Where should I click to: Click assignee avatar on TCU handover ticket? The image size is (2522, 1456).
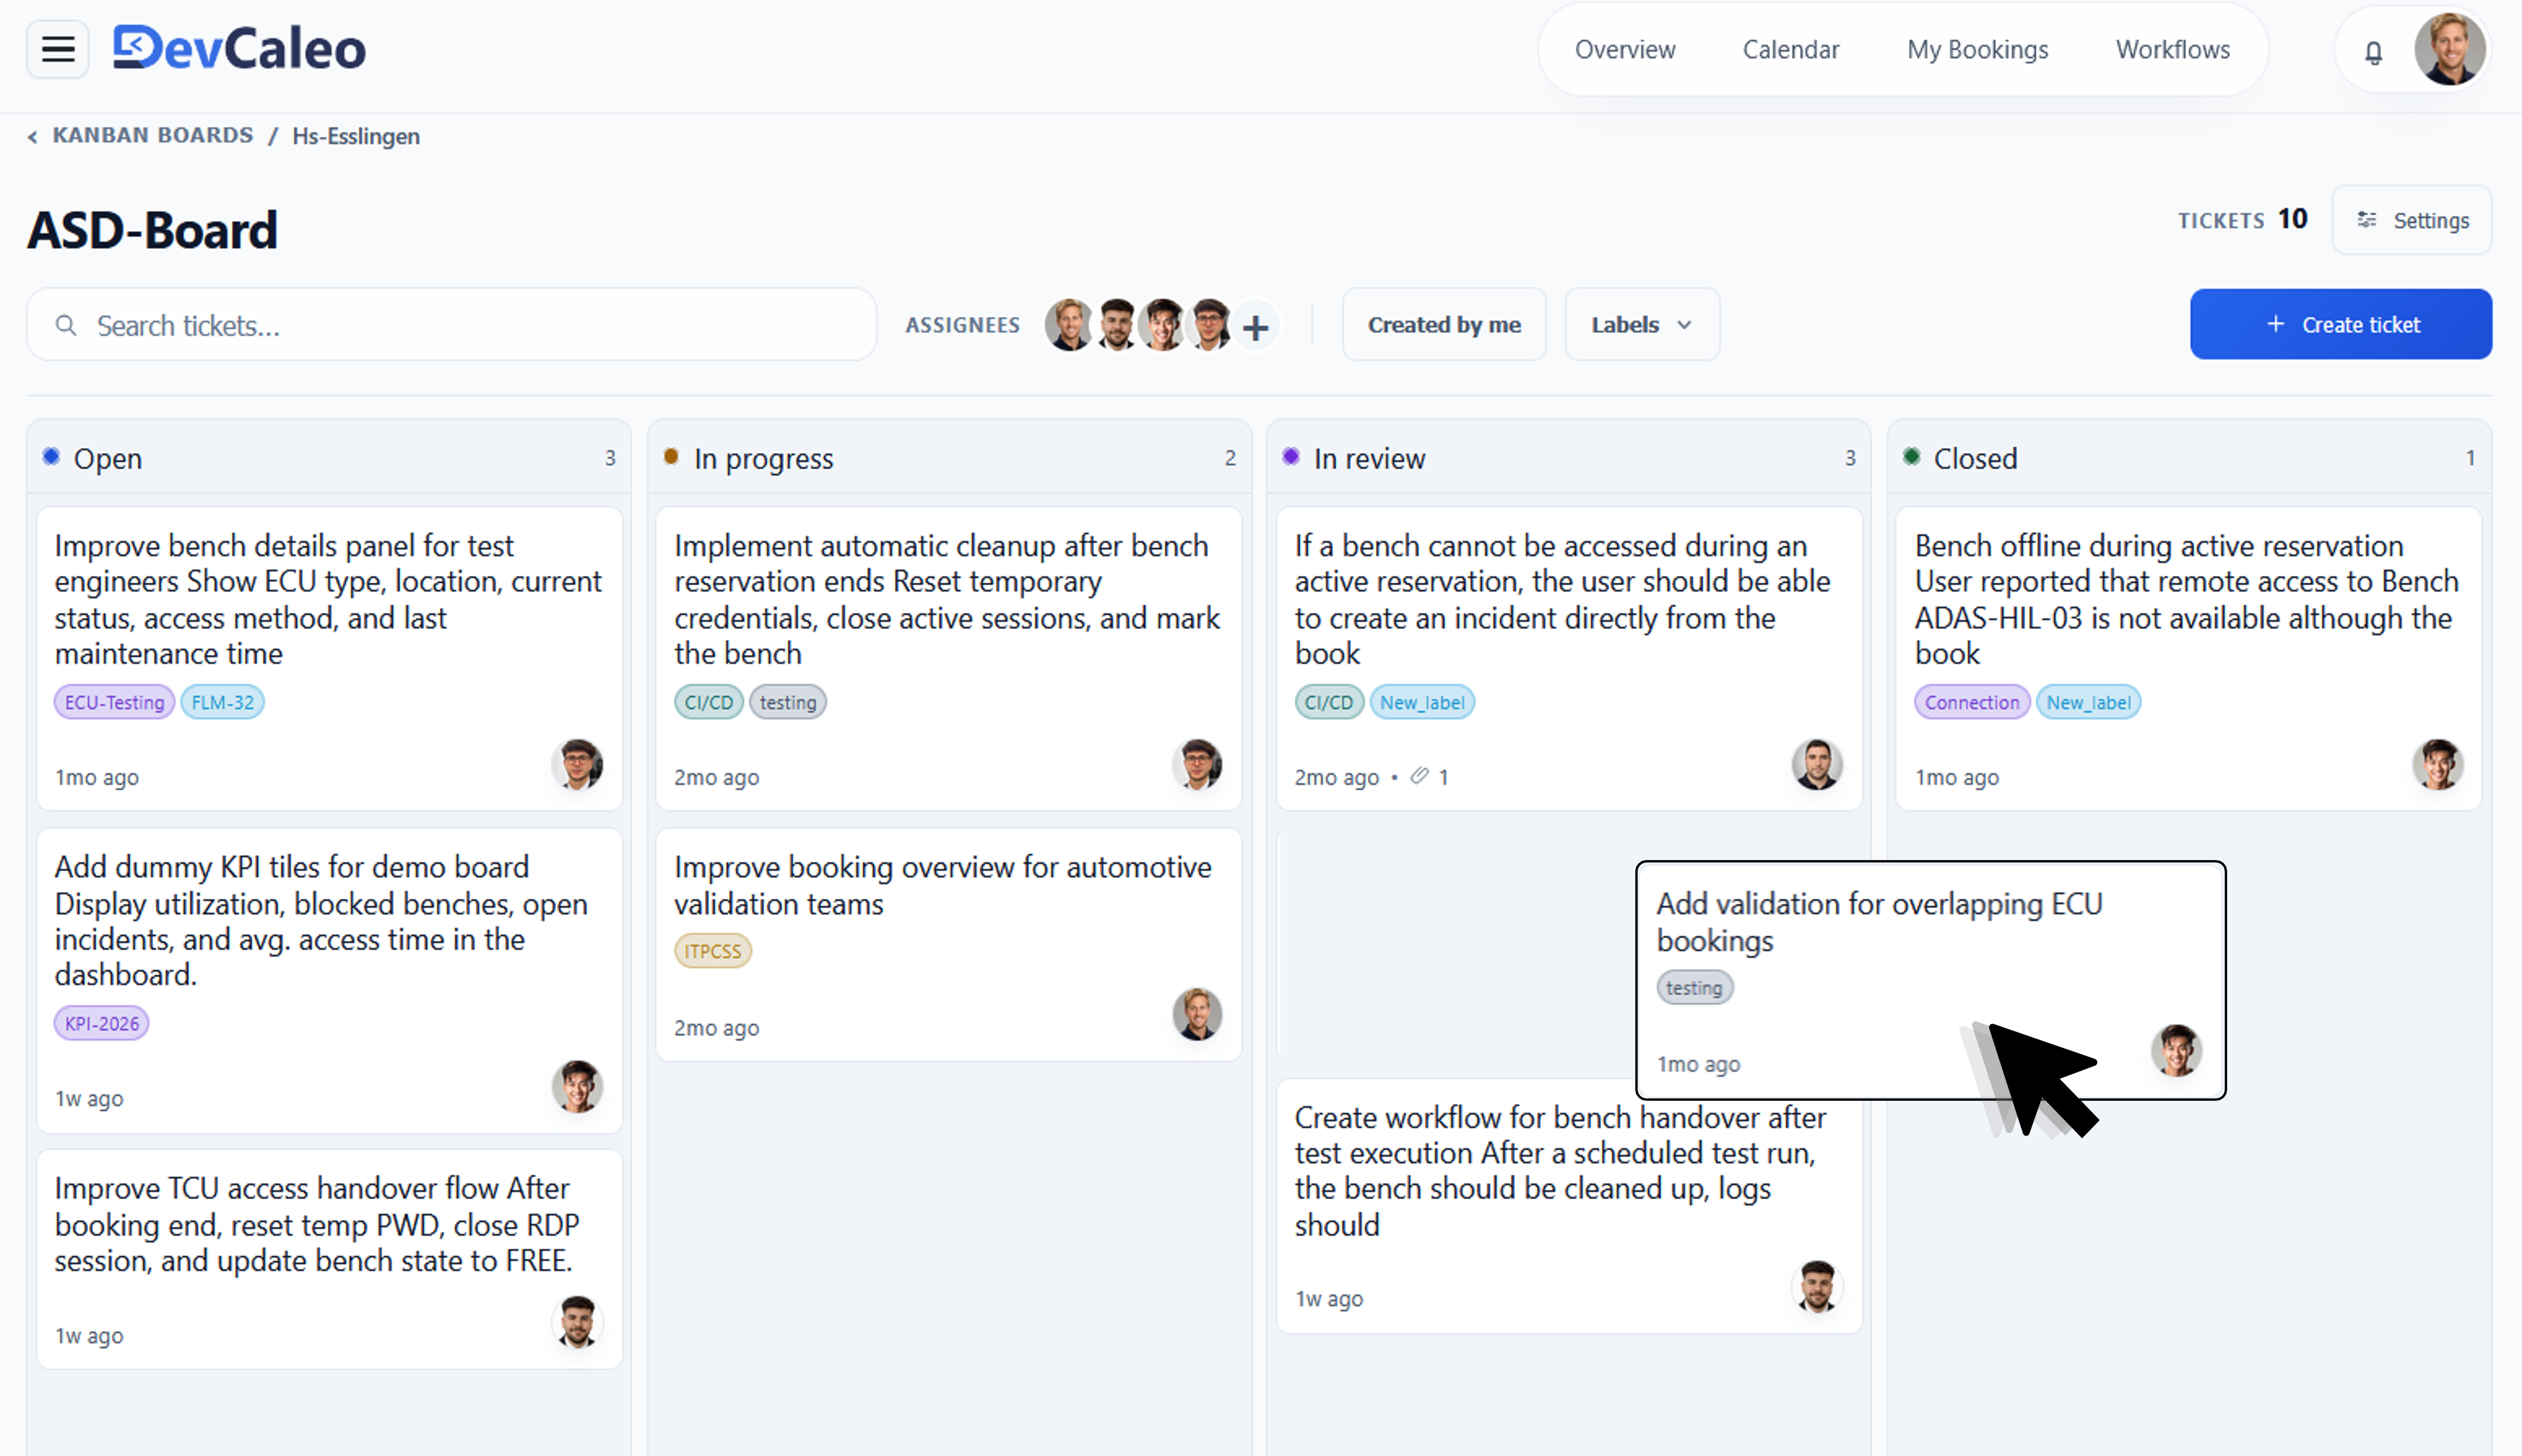pyautogui.click(x=577, y=1322)
